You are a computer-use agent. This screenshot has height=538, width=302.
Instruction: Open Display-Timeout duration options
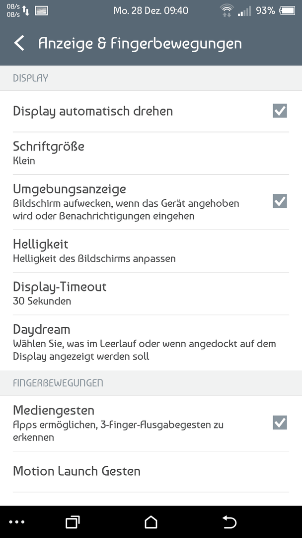[151, 294]
